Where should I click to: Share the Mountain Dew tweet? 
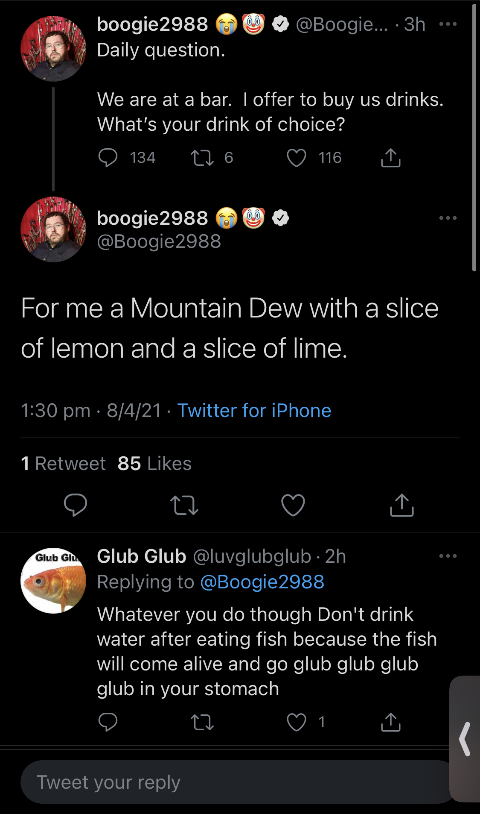(x=402, y=505)
